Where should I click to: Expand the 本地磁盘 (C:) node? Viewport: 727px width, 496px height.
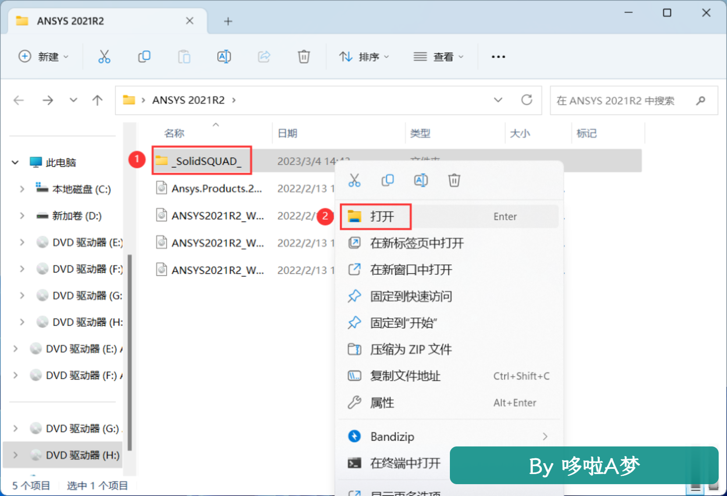point(22,189)
